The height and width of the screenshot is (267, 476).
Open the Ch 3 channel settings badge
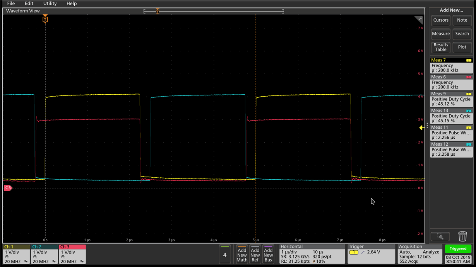tap(72, 254)
